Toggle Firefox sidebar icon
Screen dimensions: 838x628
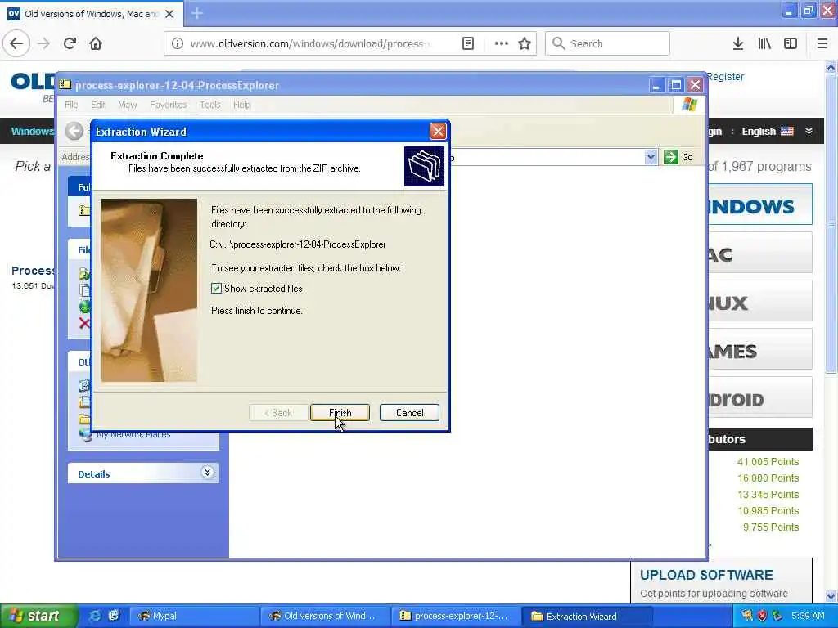pyautogui.click(x=791, y=43)
